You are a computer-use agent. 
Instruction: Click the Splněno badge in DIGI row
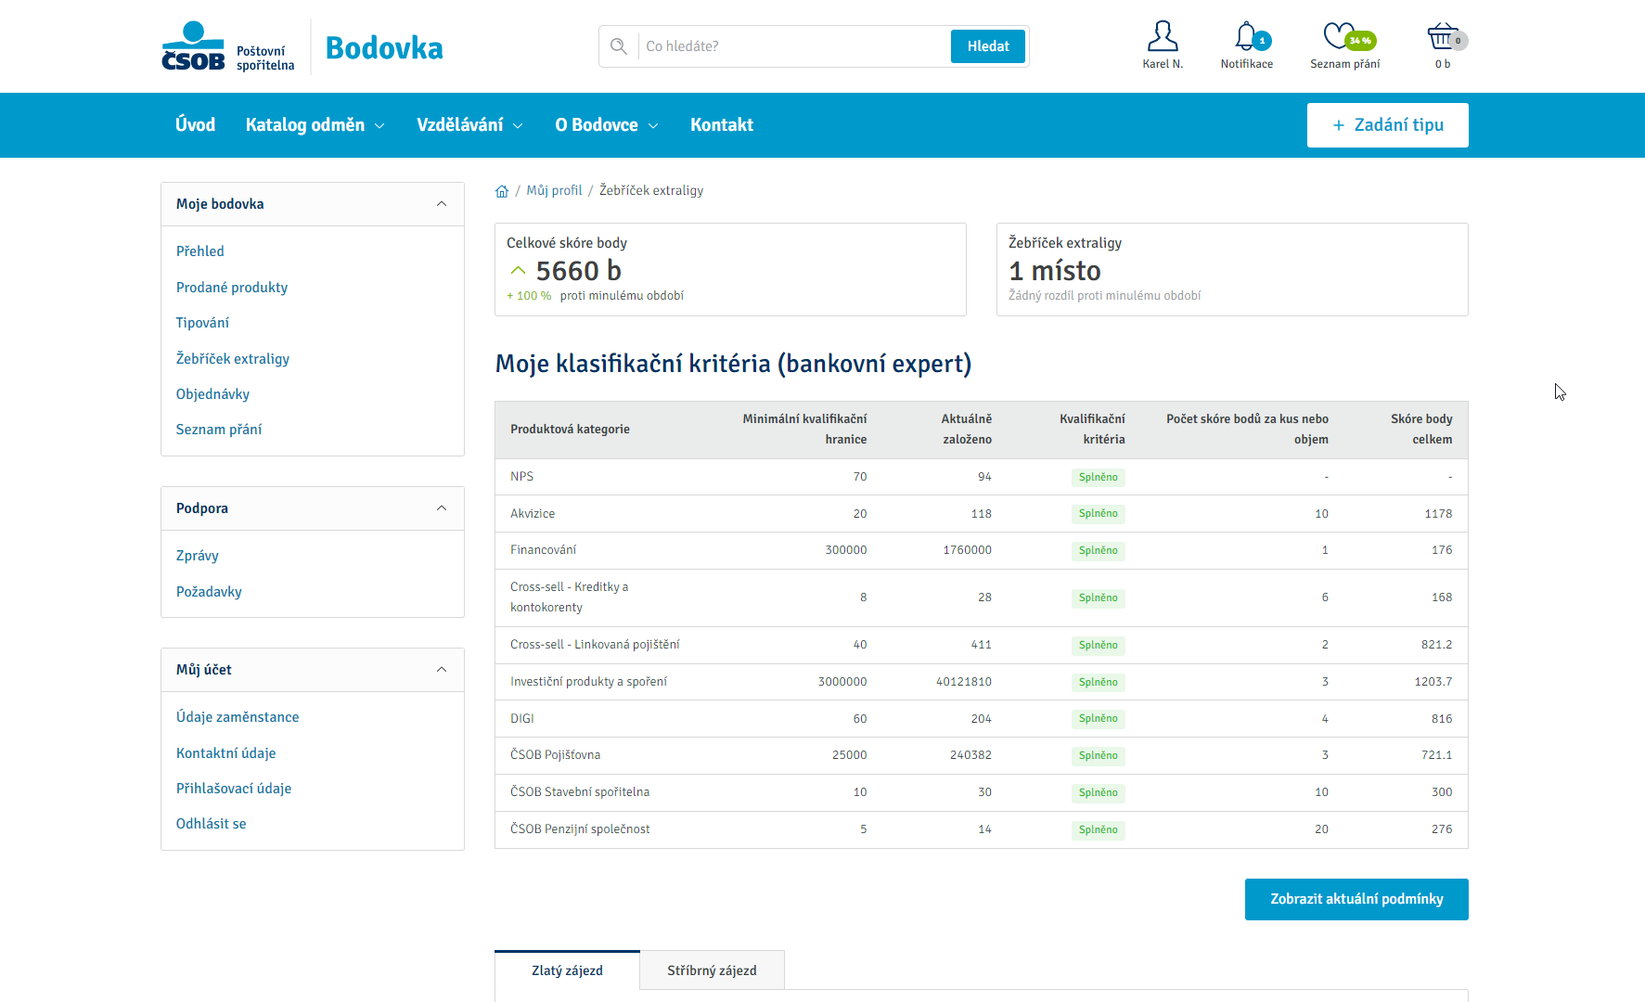coord(1099,719)
